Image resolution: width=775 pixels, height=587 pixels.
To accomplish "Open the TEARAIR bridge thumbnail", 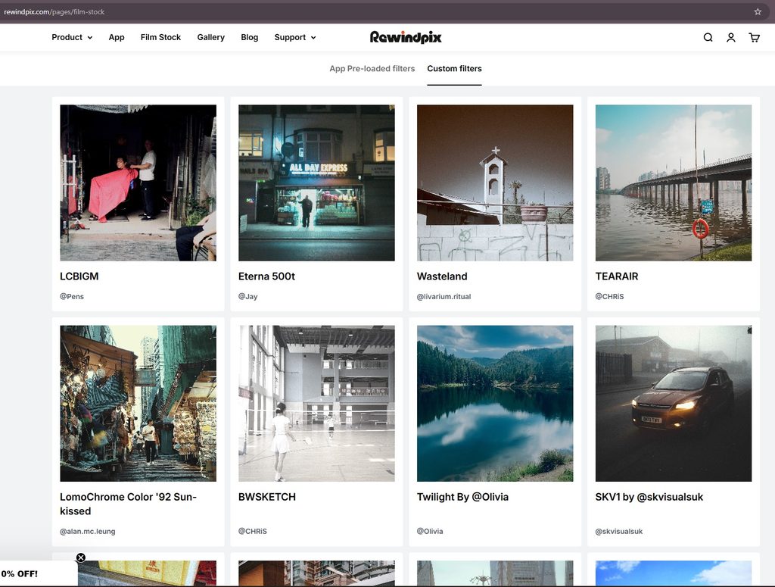I will coord(673,183).
